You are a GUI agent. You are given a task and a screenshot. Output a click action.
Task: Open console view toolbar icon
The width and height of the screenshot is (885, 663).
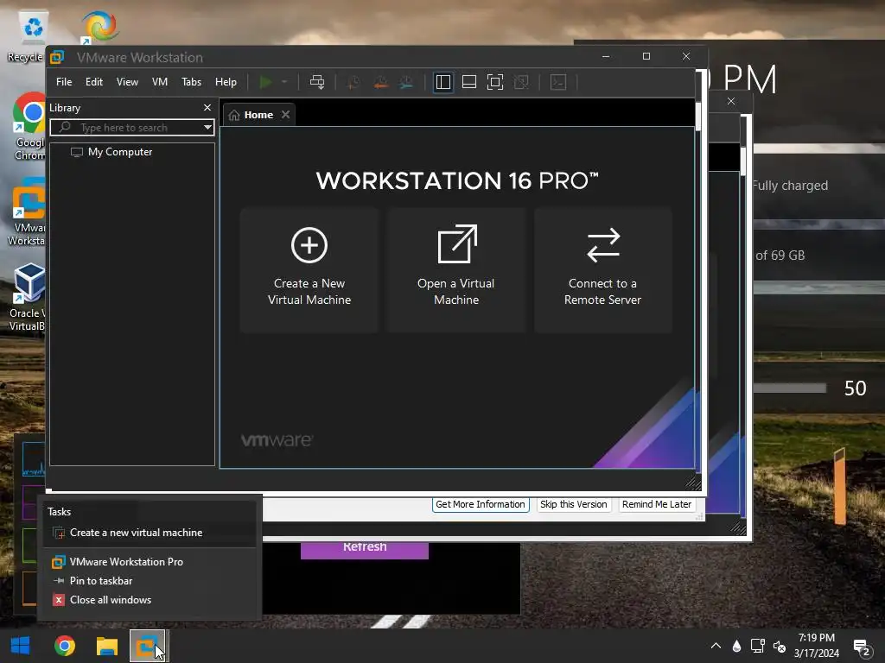[558, 82]
